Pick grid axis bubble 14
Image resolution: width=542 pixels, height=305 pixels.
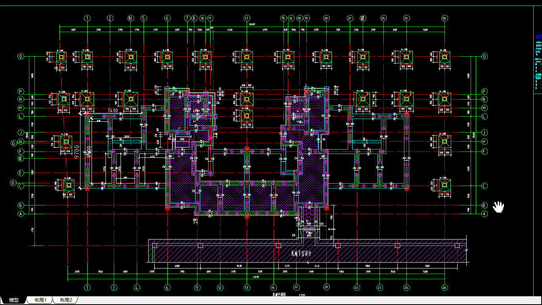[273, 288]
